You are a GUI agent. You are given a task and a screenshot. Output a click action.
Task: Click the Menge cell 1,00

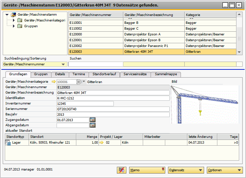(87, 143)
